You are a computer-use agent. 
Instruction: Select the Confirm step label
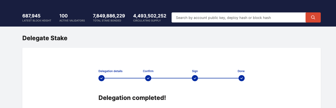point(148,71)
